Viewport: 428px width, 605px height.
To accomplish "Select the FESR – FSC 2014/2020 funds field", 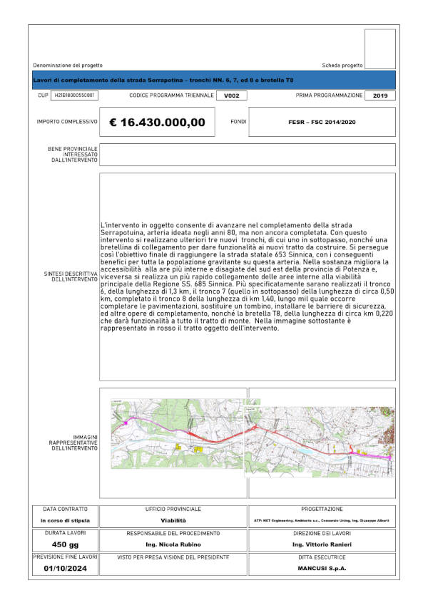I will (x=321, y=123).
